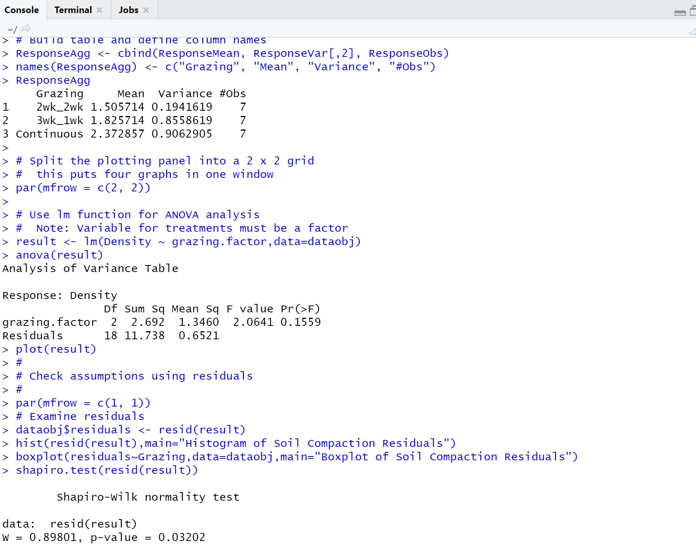
Task: Click the 'Variable for treatments must be a factor' note
Action: pos(212,228)
